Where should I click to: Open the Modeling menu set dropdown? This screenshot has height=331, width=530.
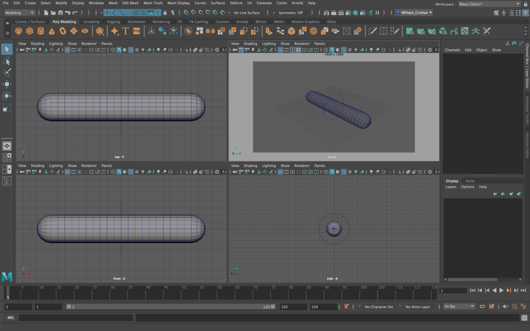click(20, 12)
